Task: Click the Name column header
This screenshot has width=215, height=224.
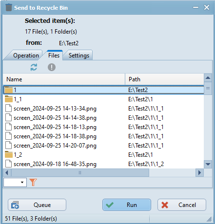Action: (x=64, y=79)
